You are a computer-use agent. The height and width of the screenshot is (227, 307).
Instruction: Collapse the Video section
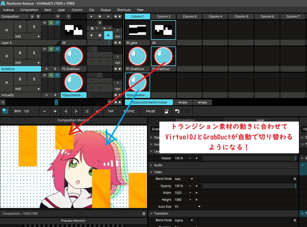point(151,172)
